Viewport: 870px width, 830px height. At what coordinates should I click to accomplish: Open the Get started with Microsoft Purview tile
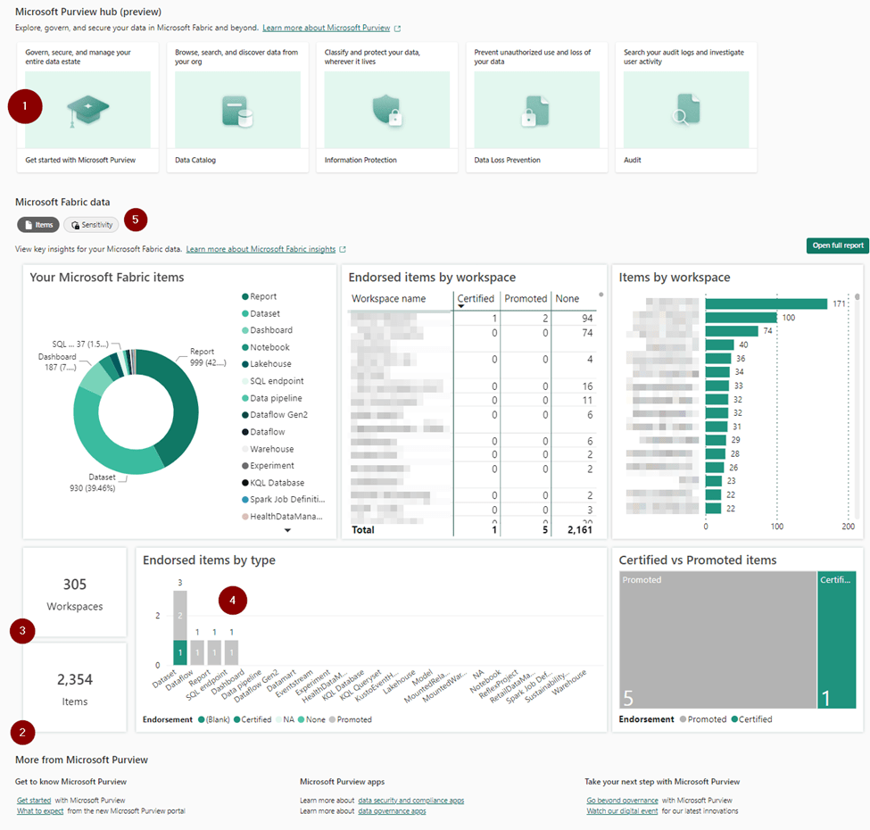[87, 107]
